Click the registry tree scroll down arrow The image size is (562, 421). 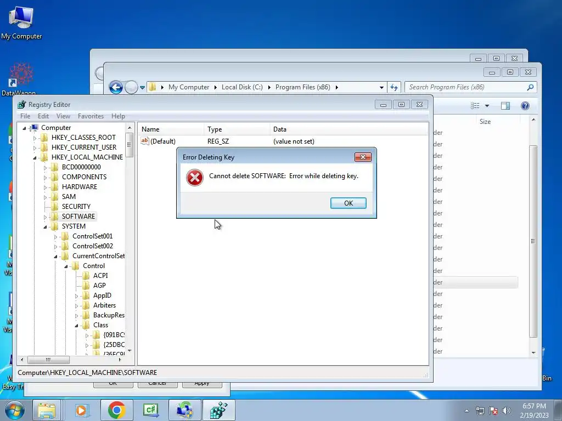click(x=129, y=351)
